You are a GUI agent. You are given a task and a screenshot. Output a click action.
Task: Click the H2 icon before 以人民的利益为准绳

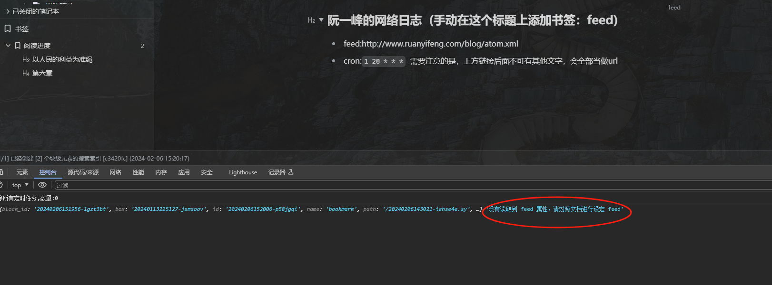[26, 60]
